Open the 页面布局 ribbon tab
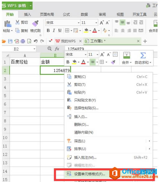This screenshot has width=160, height=182. coord(47,14)
